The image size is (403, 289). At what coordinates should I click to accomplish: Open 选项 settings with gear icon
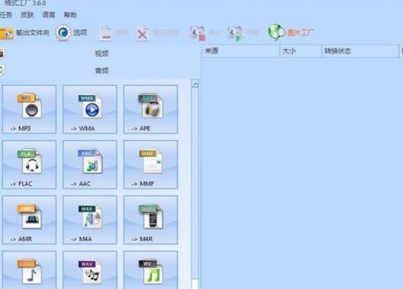(x=71, y=33)
